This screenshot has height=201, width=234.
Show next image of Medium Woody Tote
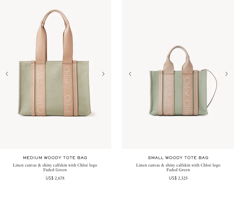coord(103,74)
